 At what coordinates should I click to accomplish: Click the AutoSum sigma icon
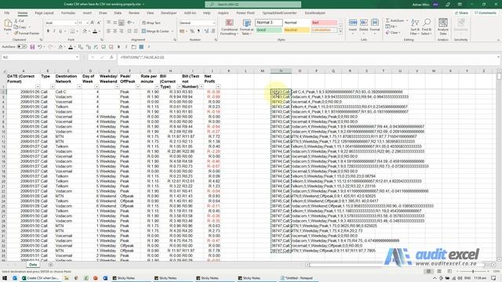pos(387,20)
